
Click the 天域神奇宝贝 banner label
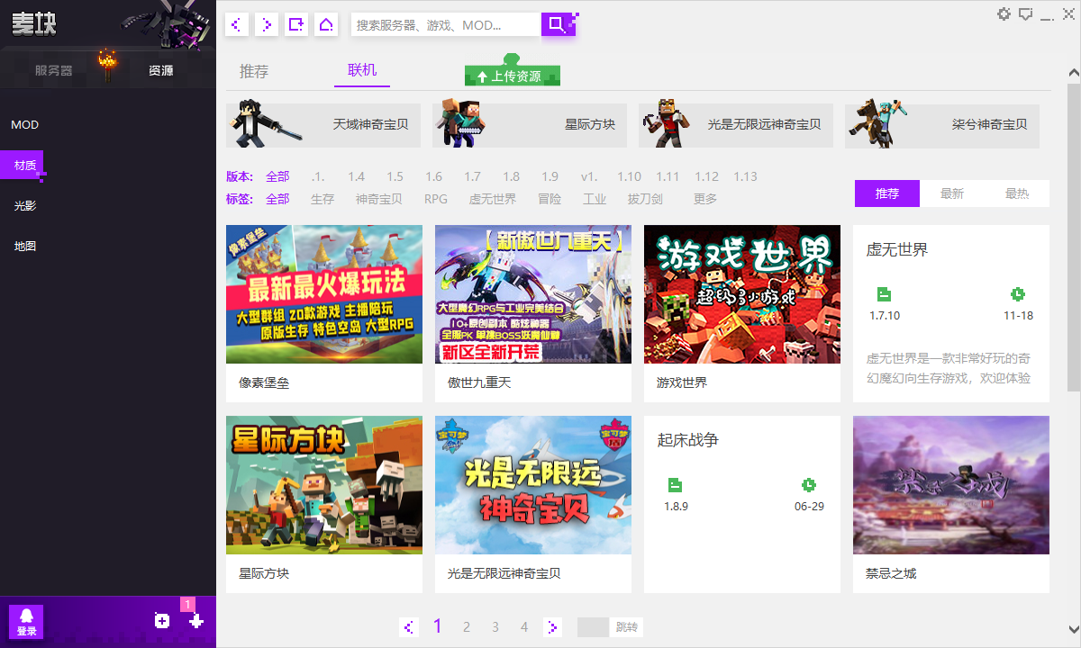(370, 124)
